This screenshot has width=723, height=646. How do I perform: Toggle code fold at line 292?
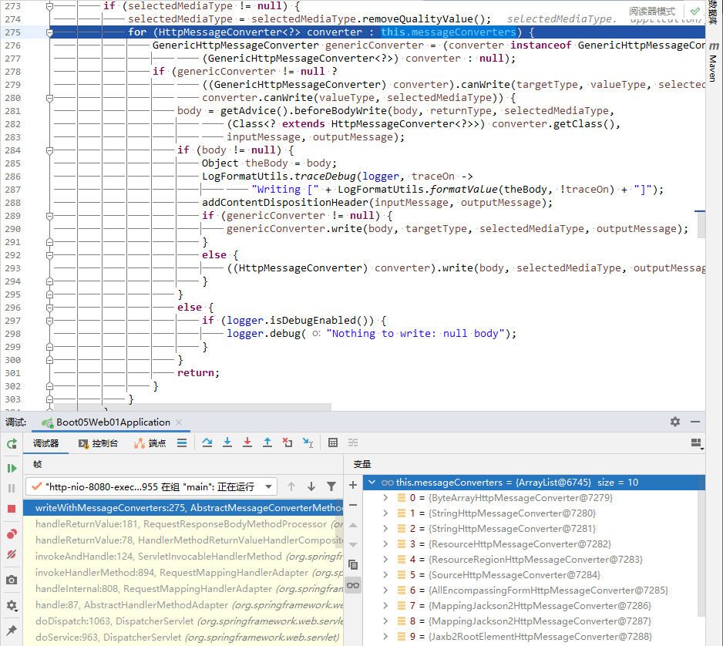point(50,255)
